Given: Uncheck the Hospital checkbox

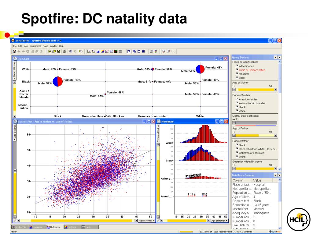Looking at the screenshot, I should pyautogui.click(x=237, y=74).
